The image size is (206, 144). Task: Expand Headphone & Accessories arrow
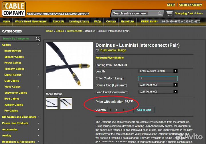point(39,142)
